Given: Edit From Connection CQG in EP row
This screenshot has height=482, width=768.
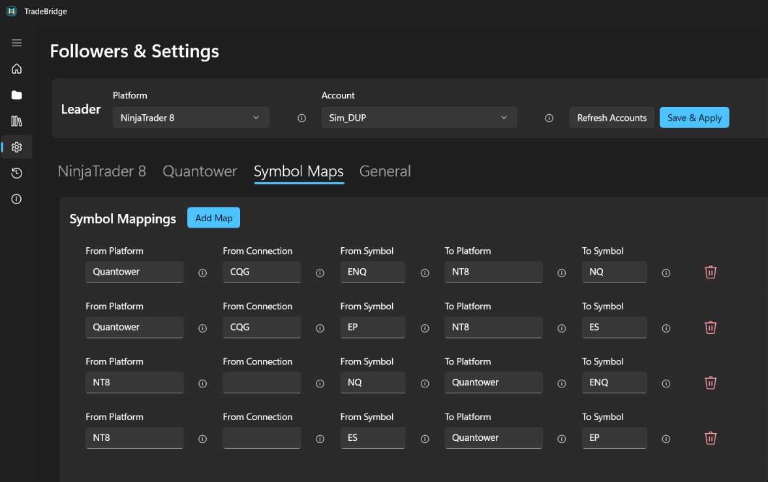Looking at the screenshot, I should coord(262,327).
